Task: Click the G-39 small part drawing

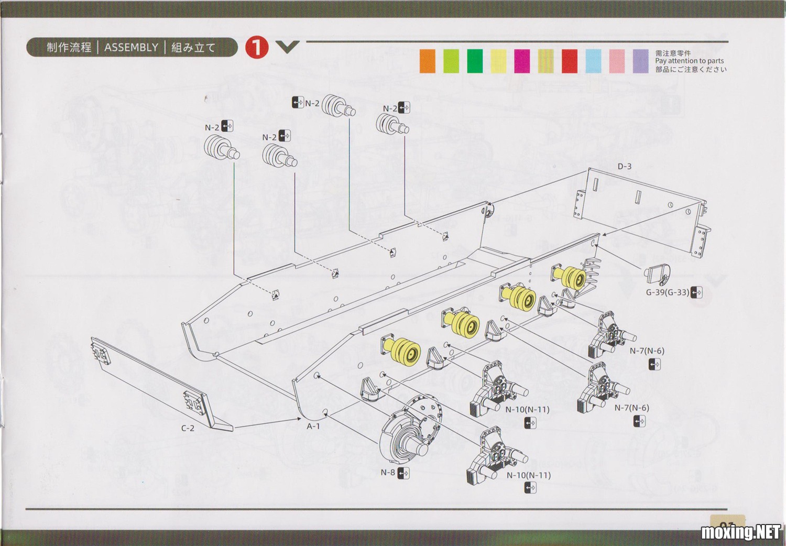Action: (657, 275)
